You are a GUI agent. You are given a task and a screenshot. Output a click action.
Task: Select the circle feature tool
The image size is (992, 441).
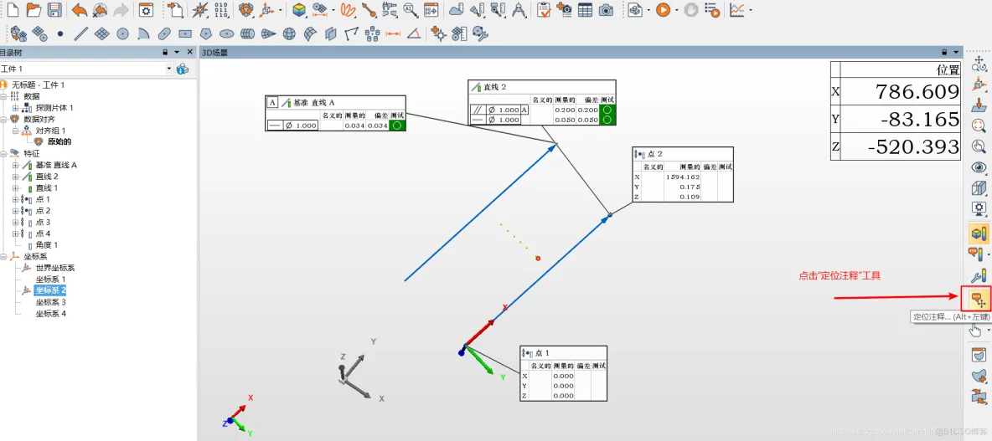(122, 33)
